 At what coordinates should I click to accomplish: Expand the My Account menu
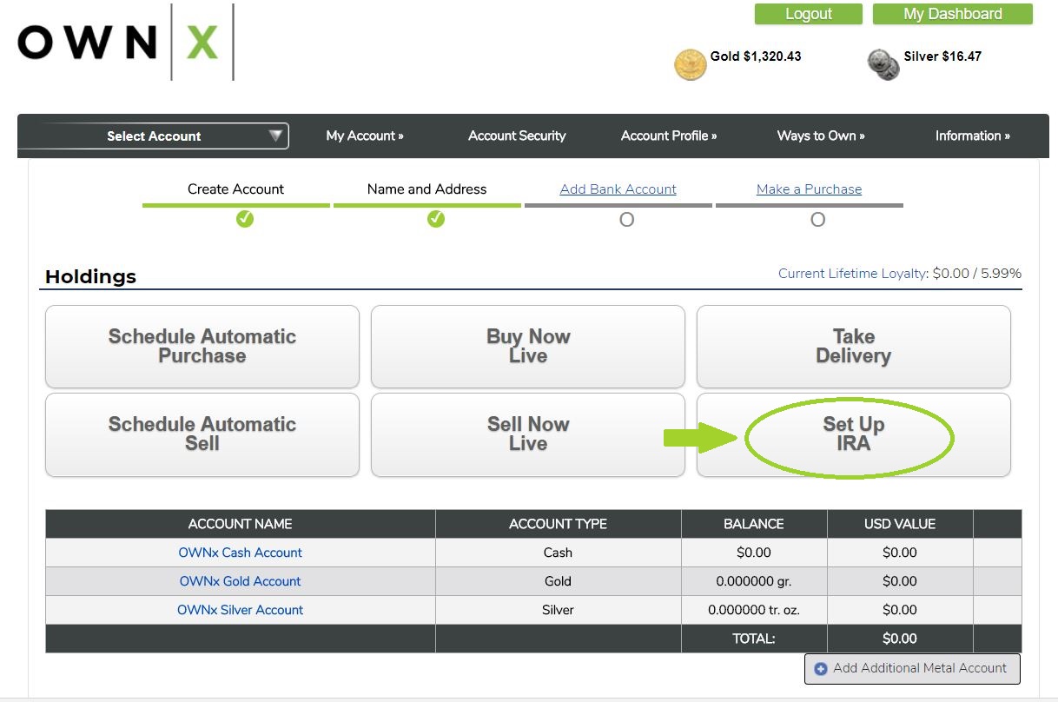pyautogui.click(x=365, y=136)
